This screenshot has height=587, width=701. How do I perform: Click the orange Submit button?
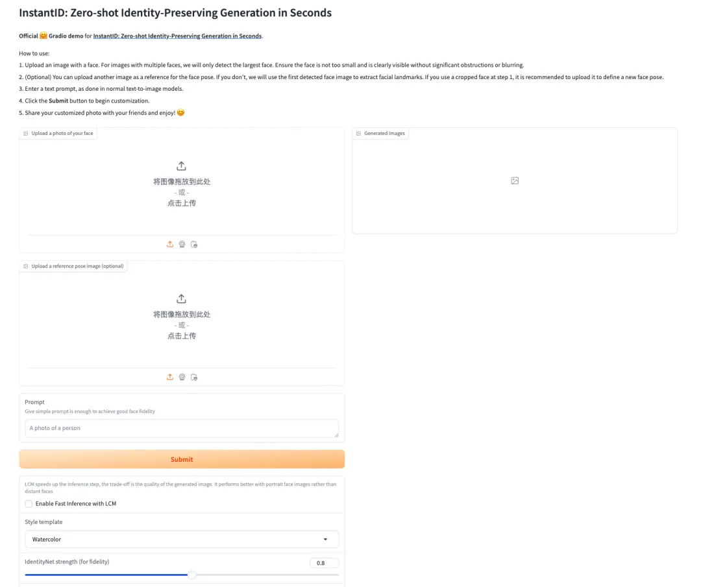tap(182, 459)
